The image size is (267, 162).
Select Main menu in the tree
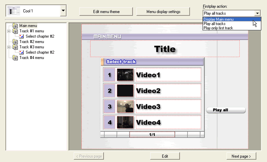28,26
